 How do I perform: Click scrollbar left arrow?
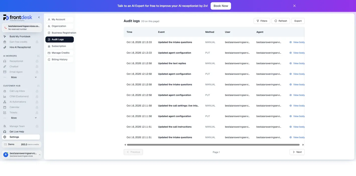(x=125, y=145)
